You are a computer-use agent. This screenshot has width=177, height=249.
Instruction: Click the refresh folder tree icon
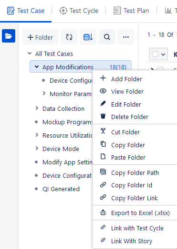tap(69, 37)
